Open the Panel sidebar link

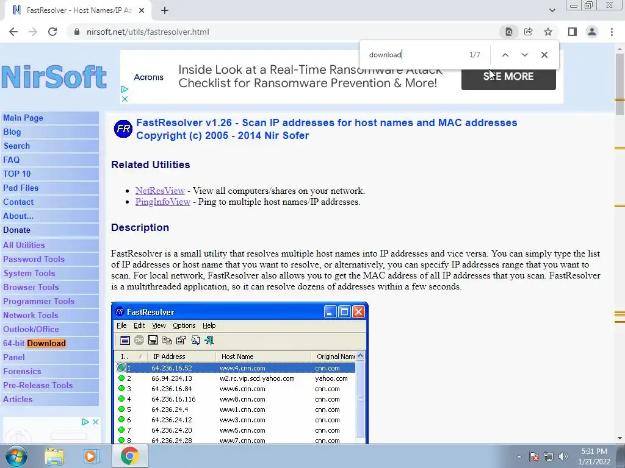coord(14,357)
